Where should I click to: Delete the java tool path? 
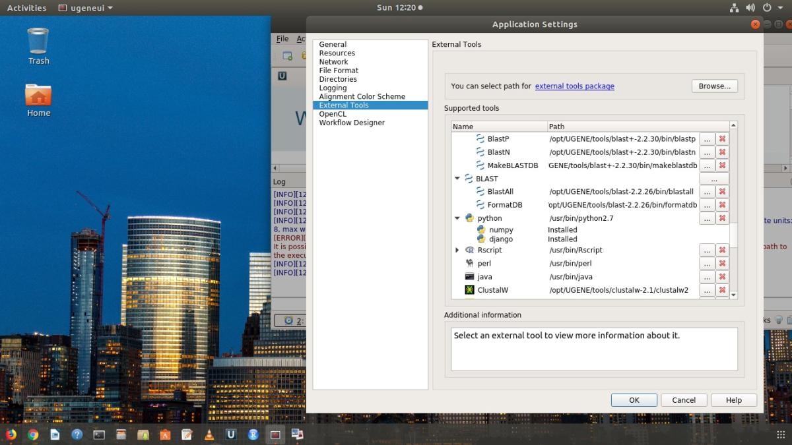pyautogui.click(x=722, y=277)
